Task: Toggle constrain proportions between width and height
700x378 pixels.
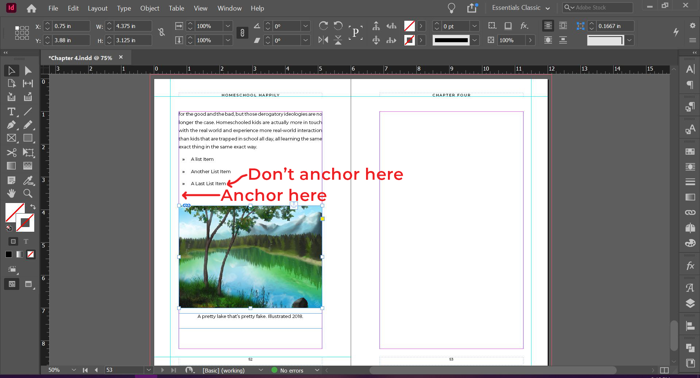Action: 162,32
